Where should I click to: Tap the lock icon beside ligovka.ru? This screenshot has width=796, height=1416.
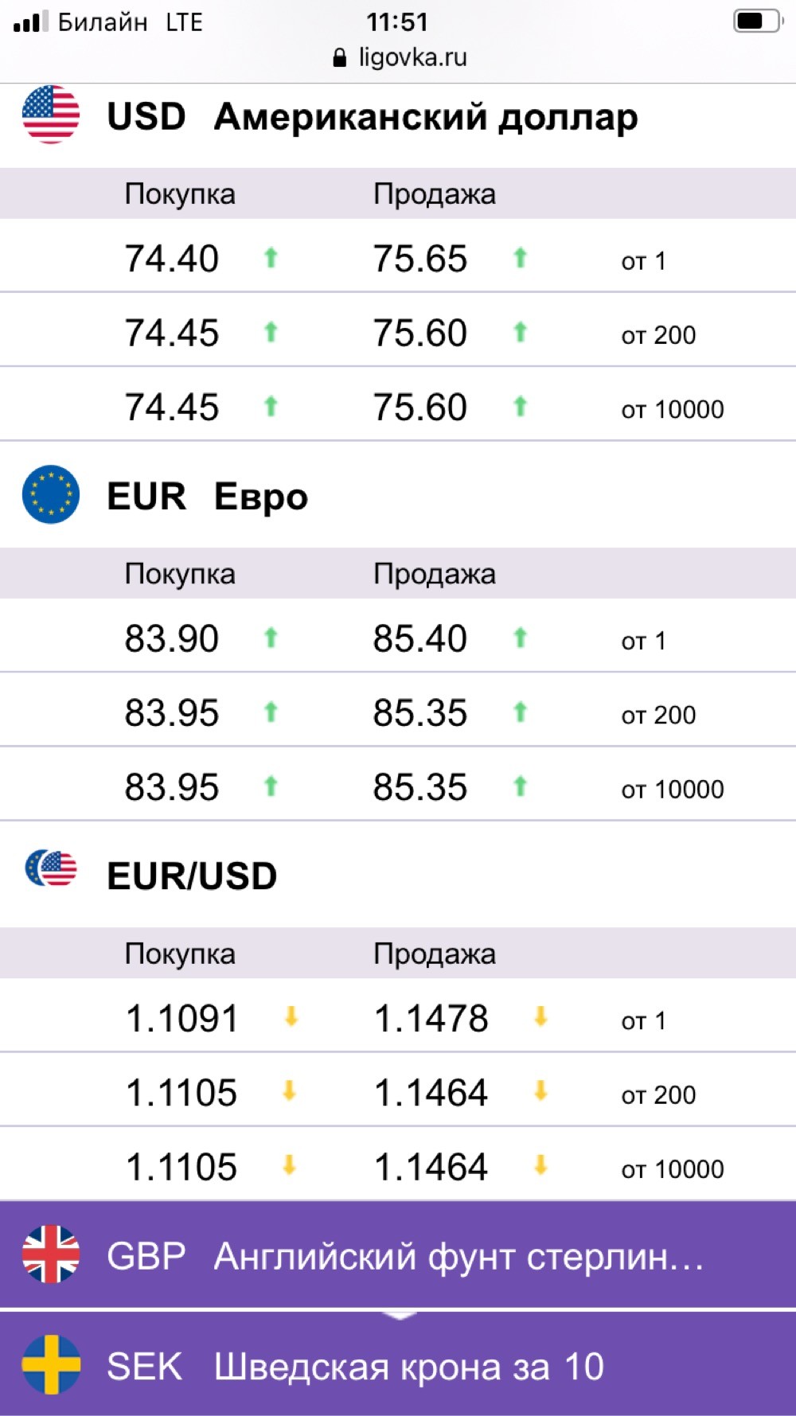(x=340, y=57)
